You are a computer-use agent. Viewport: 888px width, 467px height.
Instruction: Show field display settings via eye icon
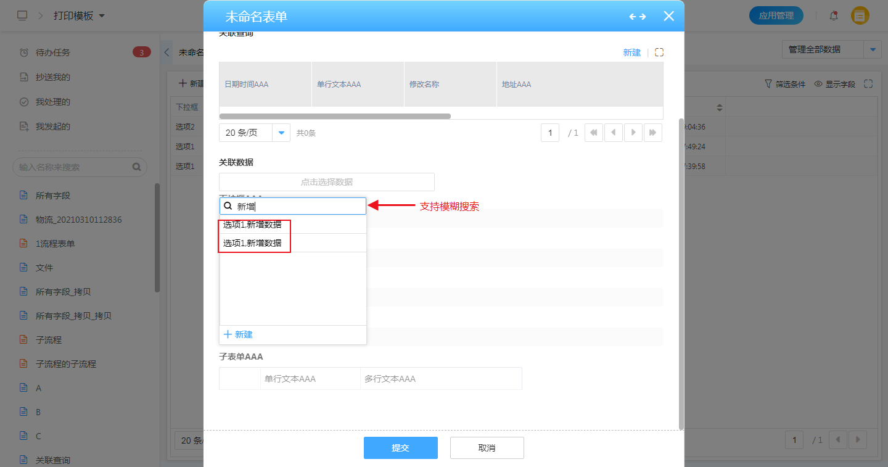819,84
